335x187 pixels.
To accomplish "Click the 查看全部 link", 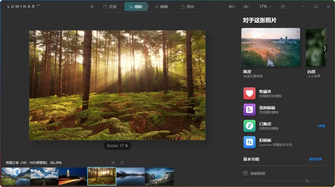I will [x=315, y=159].
